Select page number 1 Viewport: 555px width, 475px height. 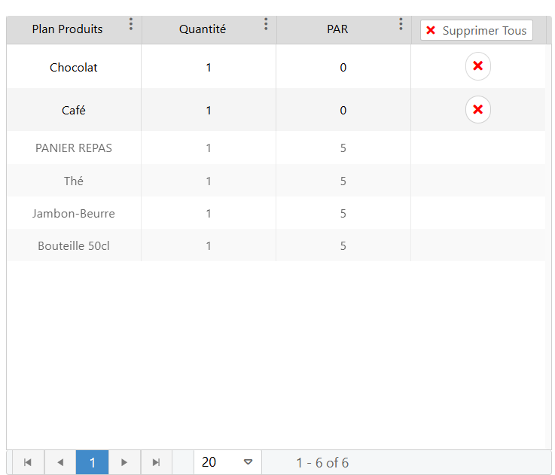click(x=92, y=462)
